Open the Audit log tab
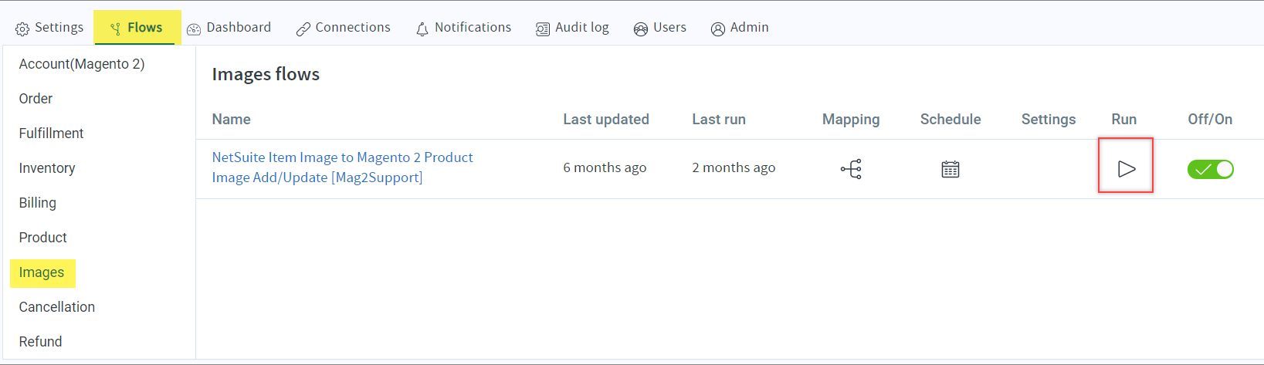 tap(572, 28)
